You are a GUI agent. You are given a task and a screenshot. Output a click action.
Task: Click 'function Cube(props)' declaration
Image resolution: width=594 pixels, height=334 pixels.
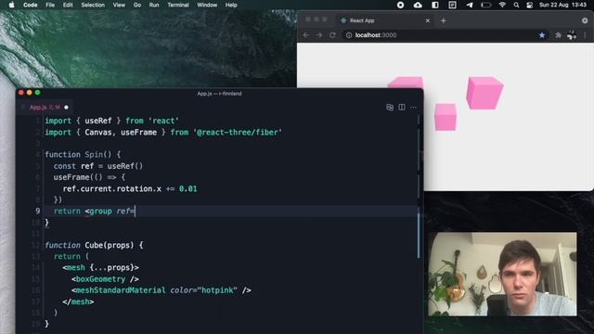[x=94, y=245]
